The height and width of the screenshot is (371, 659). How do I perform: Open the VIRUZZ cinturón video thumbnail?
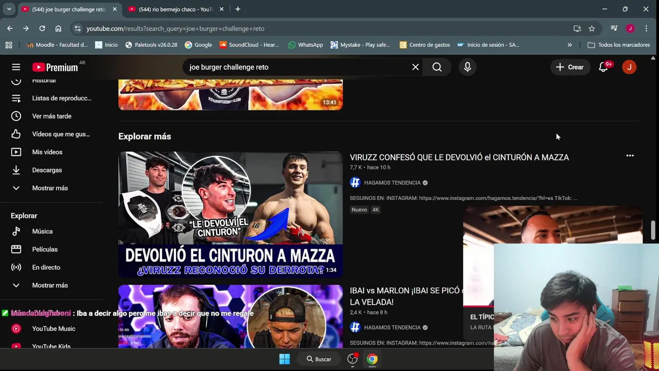(x=230, y=214)
